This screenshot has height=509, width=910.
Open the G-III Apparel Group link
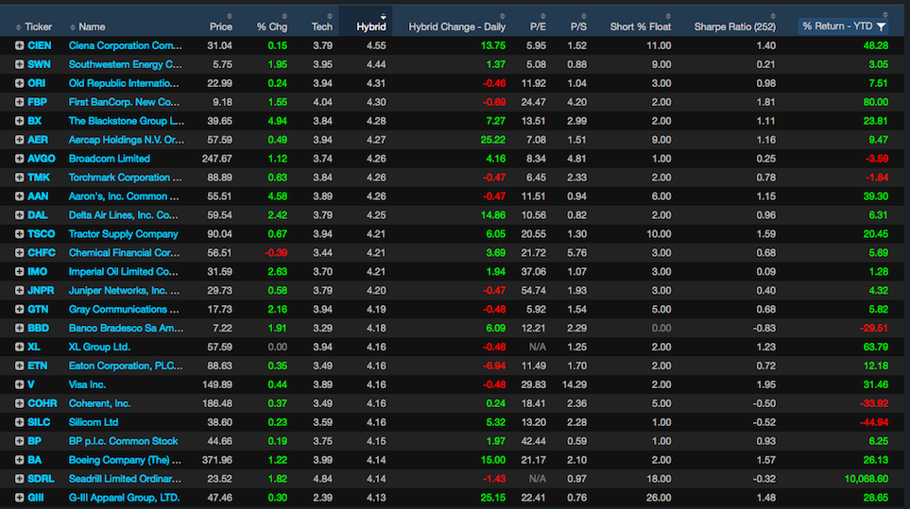tap(124, 498)
